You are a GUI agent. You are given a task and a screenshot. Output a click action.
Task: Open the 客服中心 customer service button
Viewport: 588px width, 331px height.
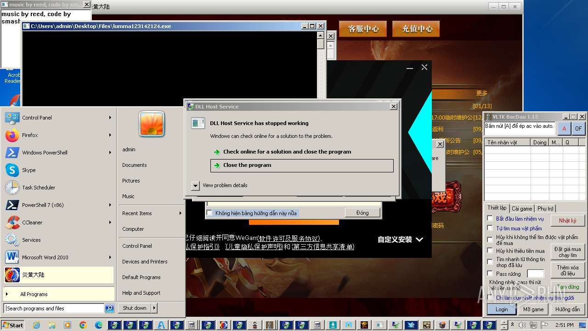pos(363,29)
